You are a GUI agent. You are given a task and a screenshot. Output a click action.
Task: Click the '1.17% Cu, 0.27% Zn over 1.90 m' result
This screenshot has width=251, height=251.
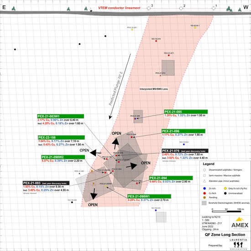[x=183, y=135]
